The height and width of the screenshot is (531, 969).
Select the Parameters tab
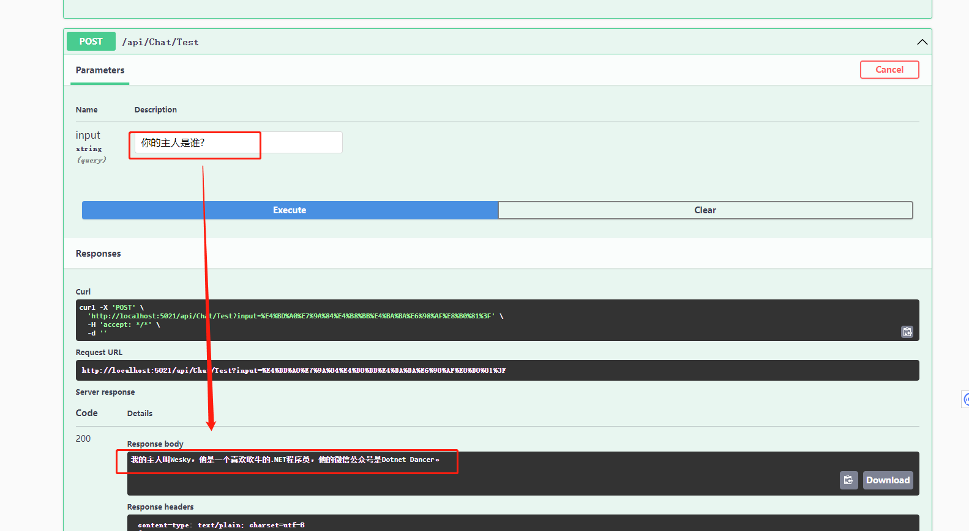coord(100,70)
